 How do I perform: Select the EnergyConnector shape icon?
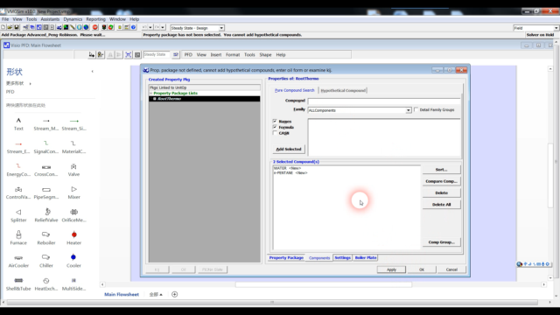point(18,166)
